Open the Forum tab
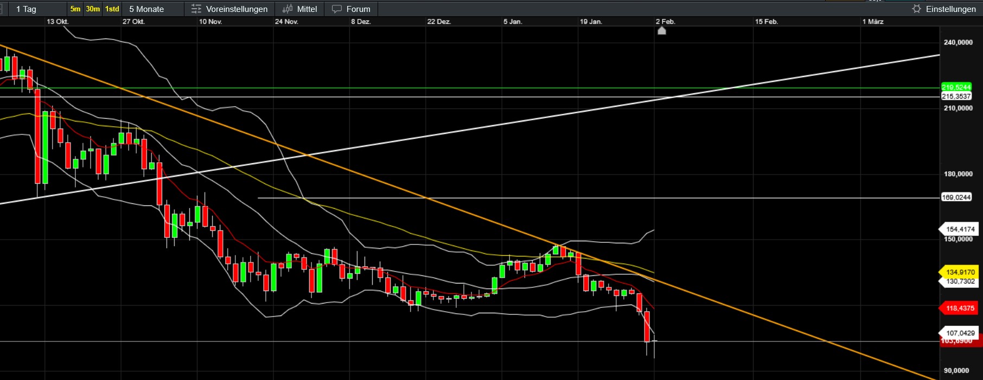This screenshot has width=983, height=380. [x=358, y=9]
